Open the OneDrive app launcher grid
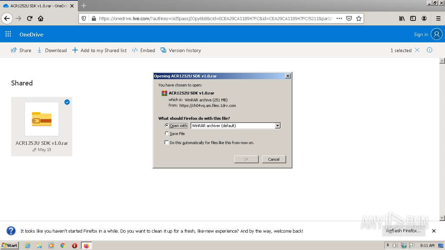The height and width of the screenshot is (250, 445). (8, 34)
